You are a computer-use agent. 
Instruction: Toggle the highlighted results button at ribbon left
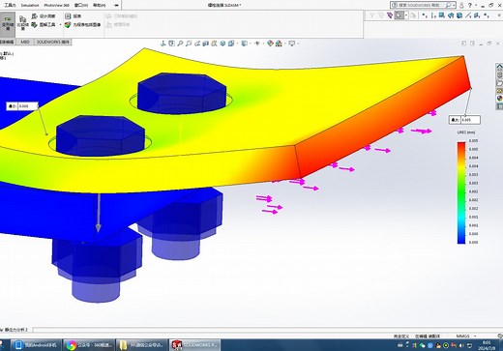pyautogui.click(x=8, y=24)
